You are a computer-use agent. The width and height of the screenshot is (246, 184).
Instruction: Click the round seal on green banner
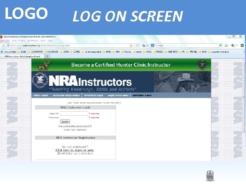(x=202, y=65)
